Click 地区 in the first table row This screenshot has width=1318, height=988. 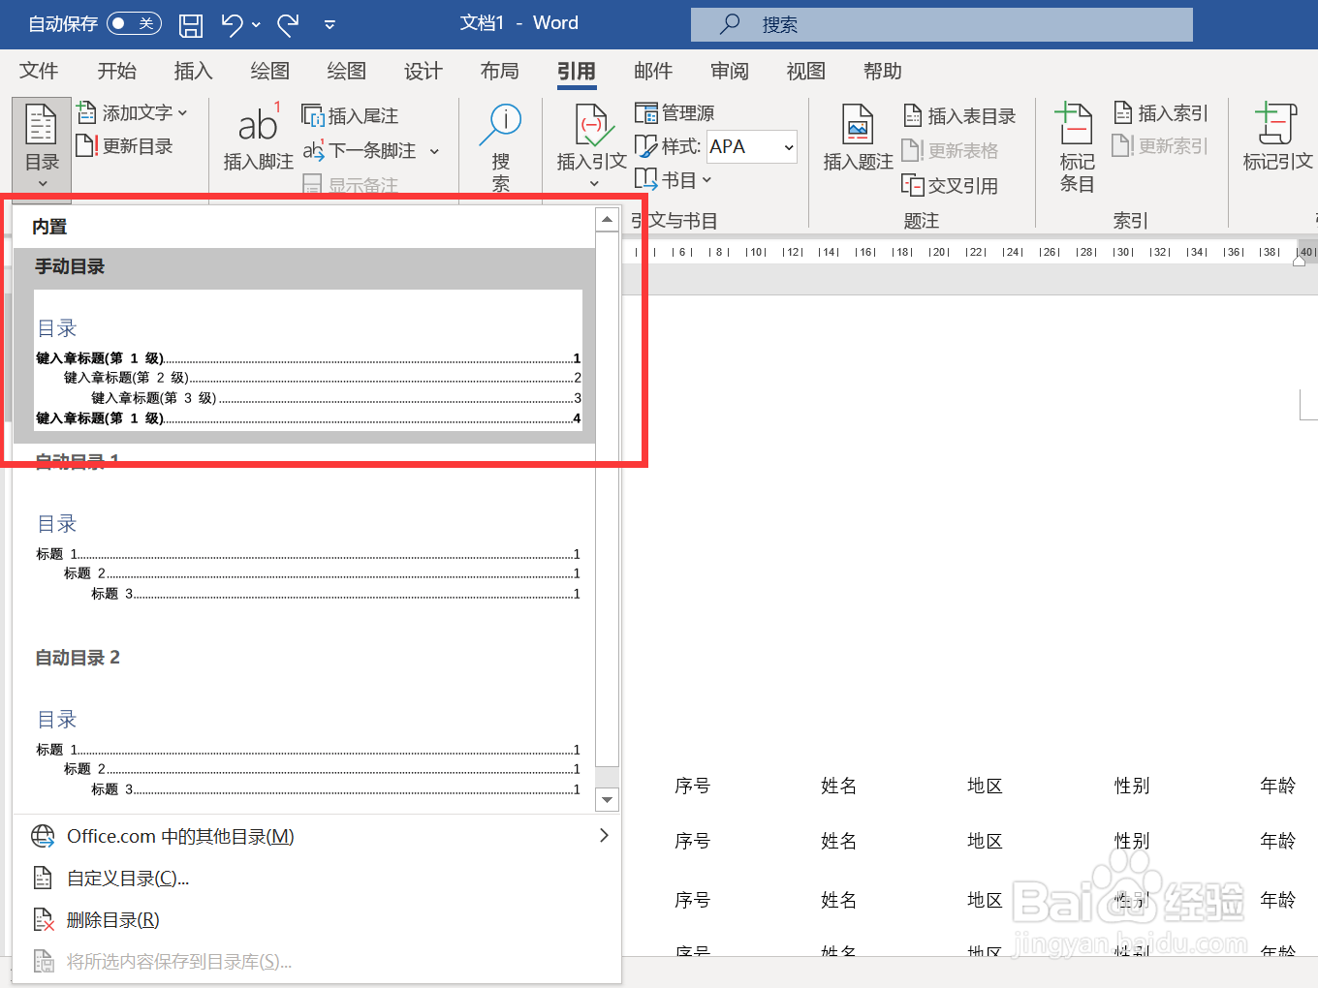[x=985, y=786]
